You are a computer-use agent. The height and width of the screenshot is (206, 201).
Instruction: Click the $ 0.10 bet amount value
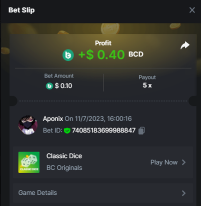coord(63,86)
